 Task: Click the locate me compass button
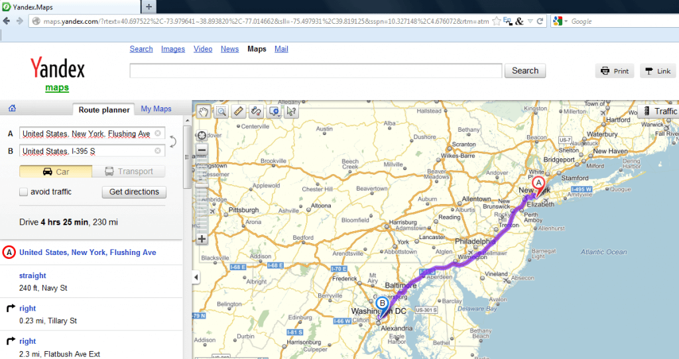coord(202,135)
